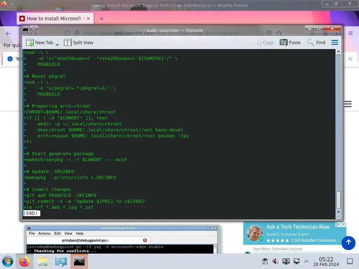The height and width of the screenshot is (269, 359).
Task: Click show desktop button
Action: pyautogui.click(x=350, y=261)
